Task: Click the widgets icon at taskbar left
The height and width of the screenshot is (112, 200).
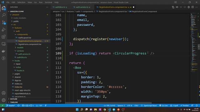Action: tap(3, 110)
